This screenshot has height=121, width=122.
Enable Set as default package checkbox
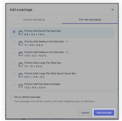coord(11,97)
